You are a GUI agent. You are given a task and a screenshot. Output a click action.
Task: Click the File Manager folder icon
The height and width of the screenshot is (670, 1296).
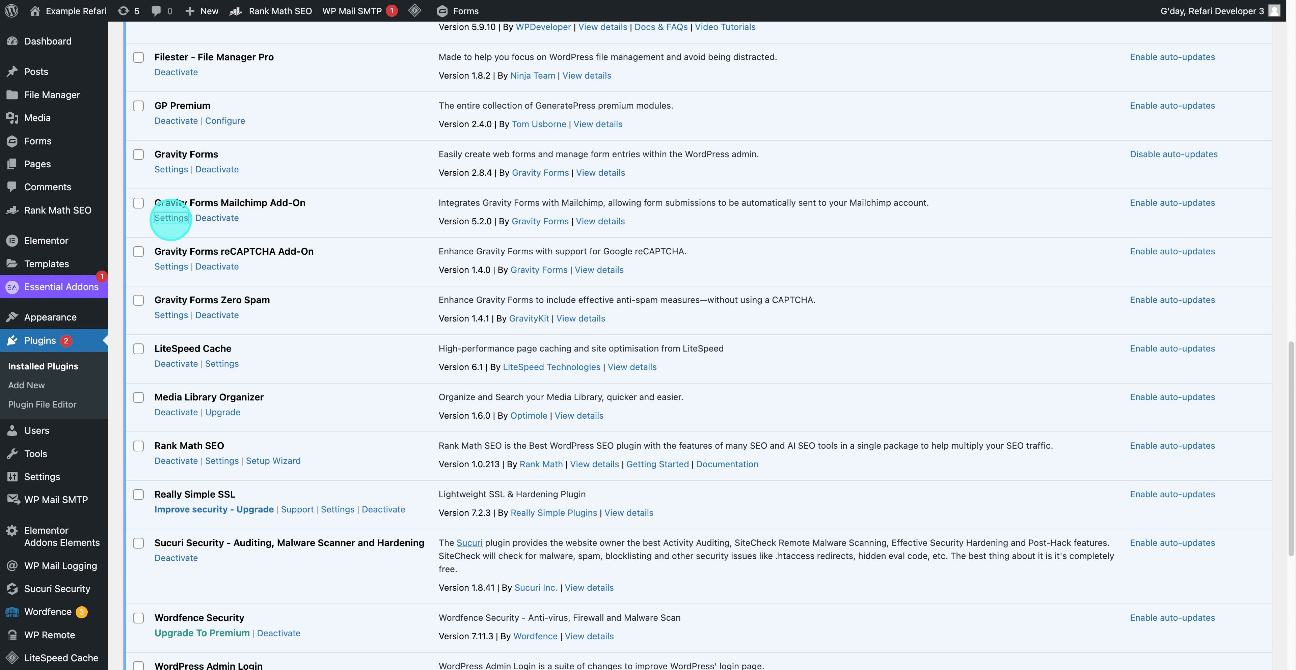[12, 94]
